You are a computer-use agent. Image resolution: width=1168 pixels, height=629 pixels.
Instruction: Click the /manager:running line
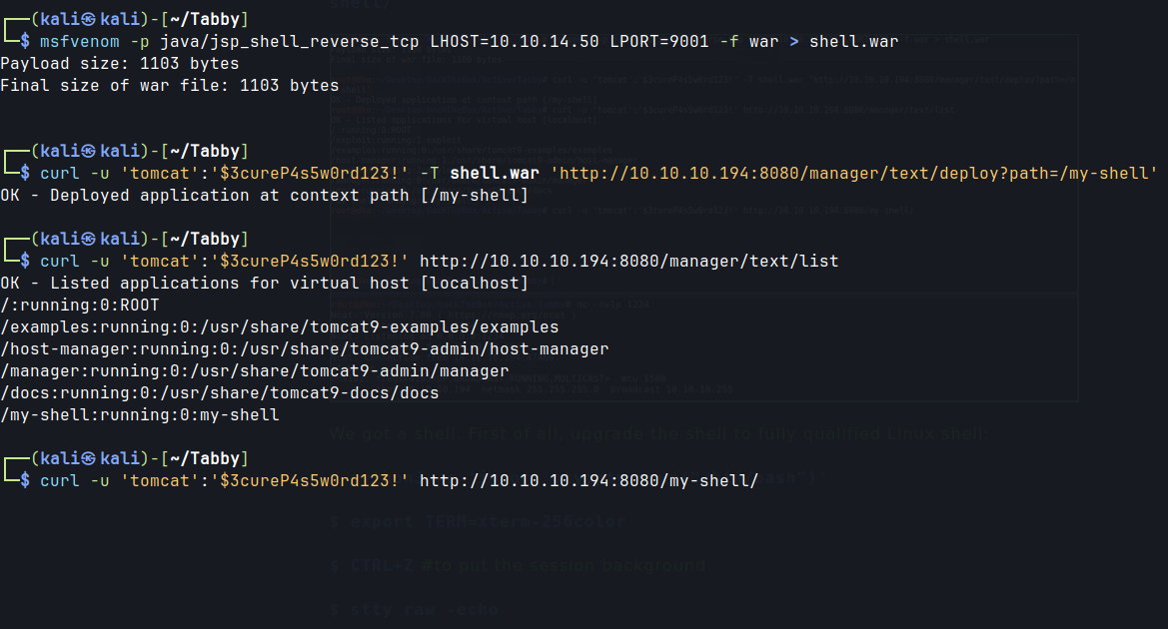click(255, 371)
